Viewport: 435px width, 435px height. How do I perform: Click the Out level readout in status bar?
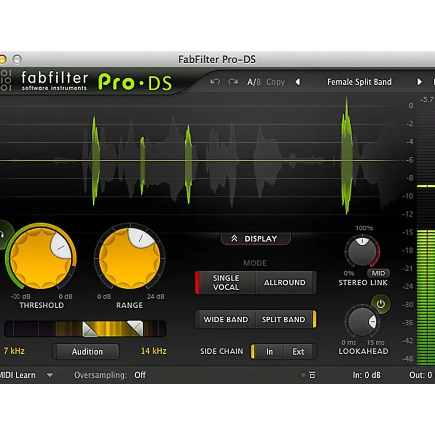pyautogui.click(x=422, y=375)
